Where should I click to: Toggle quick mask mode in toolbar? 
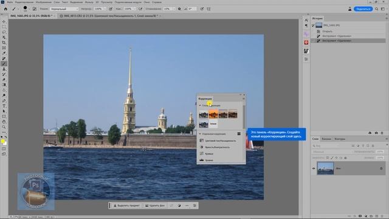point(4,148)
